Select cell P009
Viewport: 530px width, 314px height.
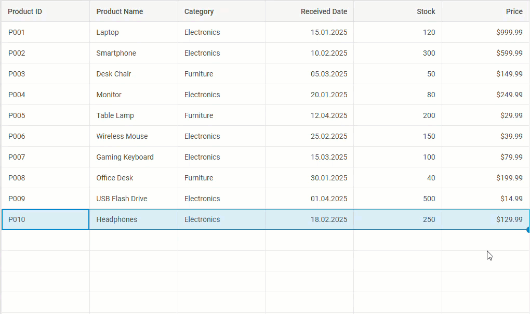[x=45, y=199]
